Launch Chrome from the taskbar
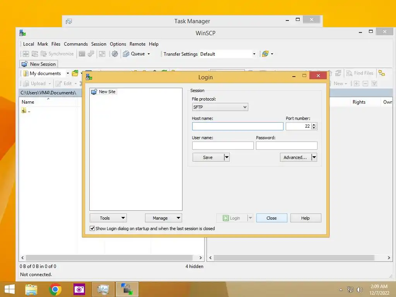The width and height of the screenshot is (396, 297). (55, 289)
